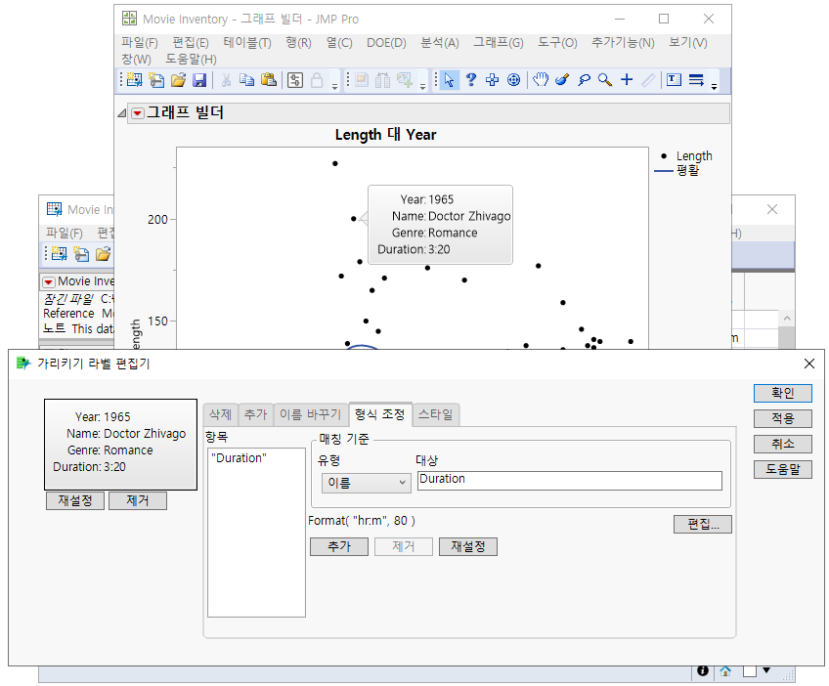Select the Scroller target tool

coord(514,80)
